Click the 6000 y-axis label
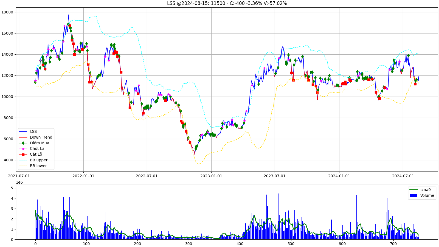The image size is (439, 247). pyautogui.click(x=8, y=139)
